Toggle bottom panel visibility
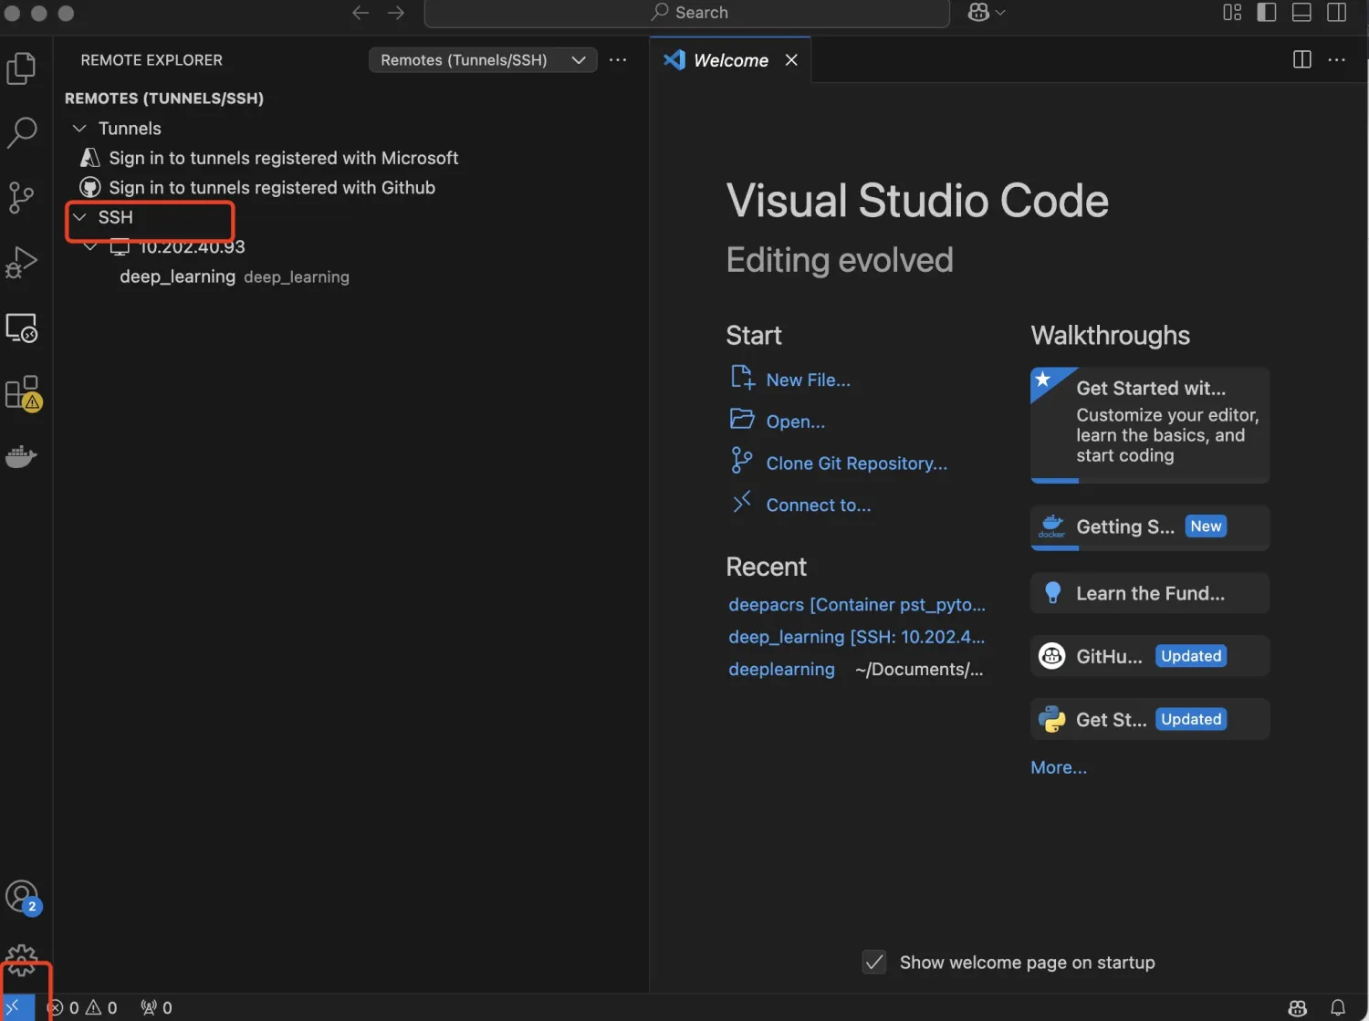Viewport: 1369px width, 1021px height. pyautogui.click(x=1302, y=13)
